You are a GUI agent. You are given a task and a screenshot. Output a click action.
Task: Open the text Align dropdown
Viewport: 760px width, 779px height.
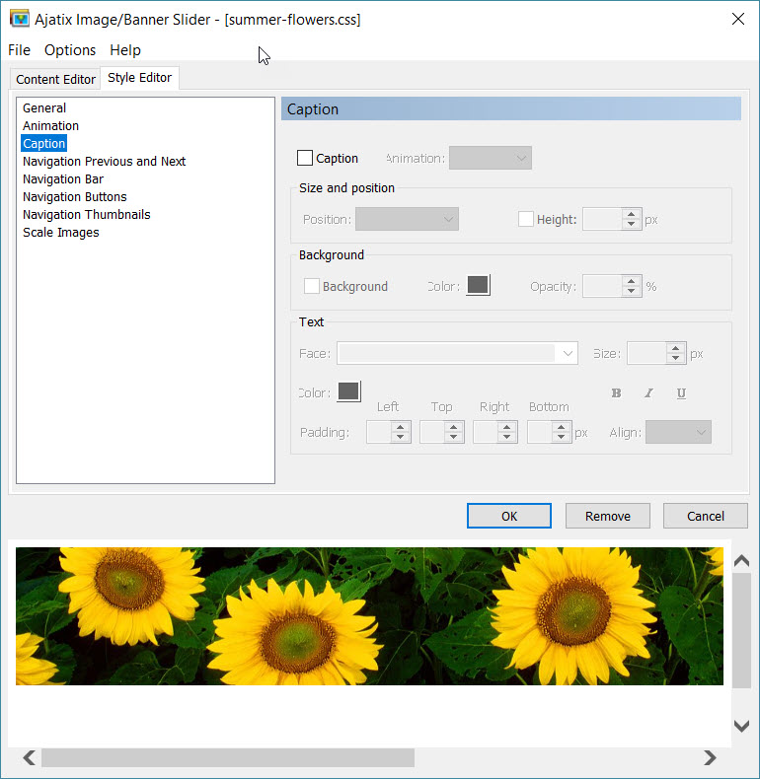point(678,432)
